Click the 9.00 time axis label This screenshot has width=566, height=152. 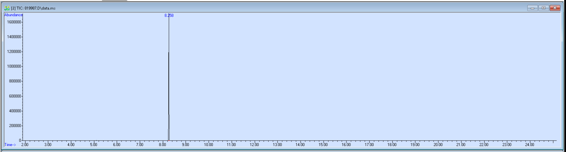tap(185, 145)
